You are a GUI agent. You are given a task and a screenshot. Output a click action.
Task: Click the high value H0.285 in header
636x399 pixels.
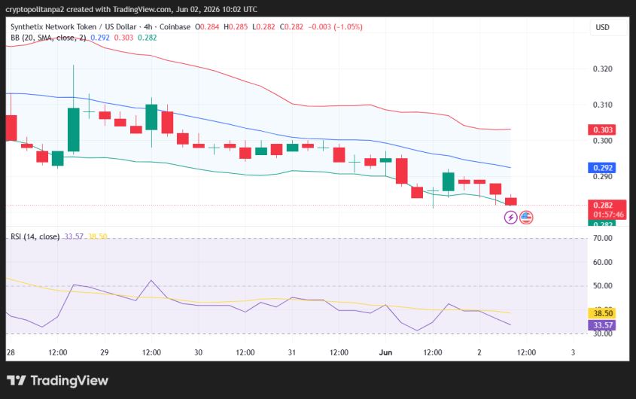[x=236, y=27]
